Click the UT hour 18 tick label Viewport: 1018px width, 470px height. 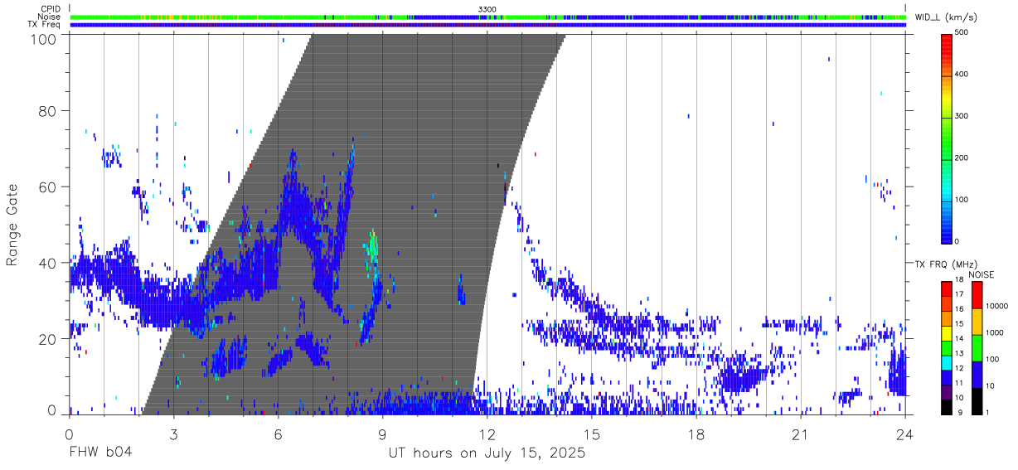696,434
